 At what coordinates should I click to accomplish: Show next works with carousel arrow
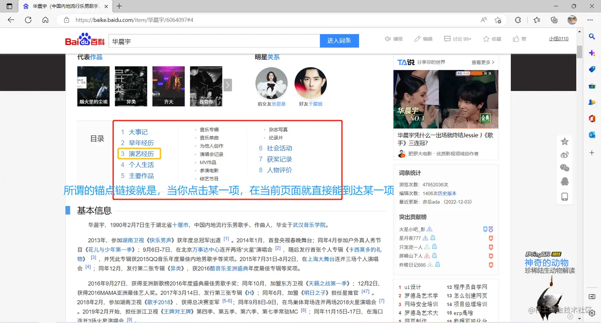click(228, 85)
